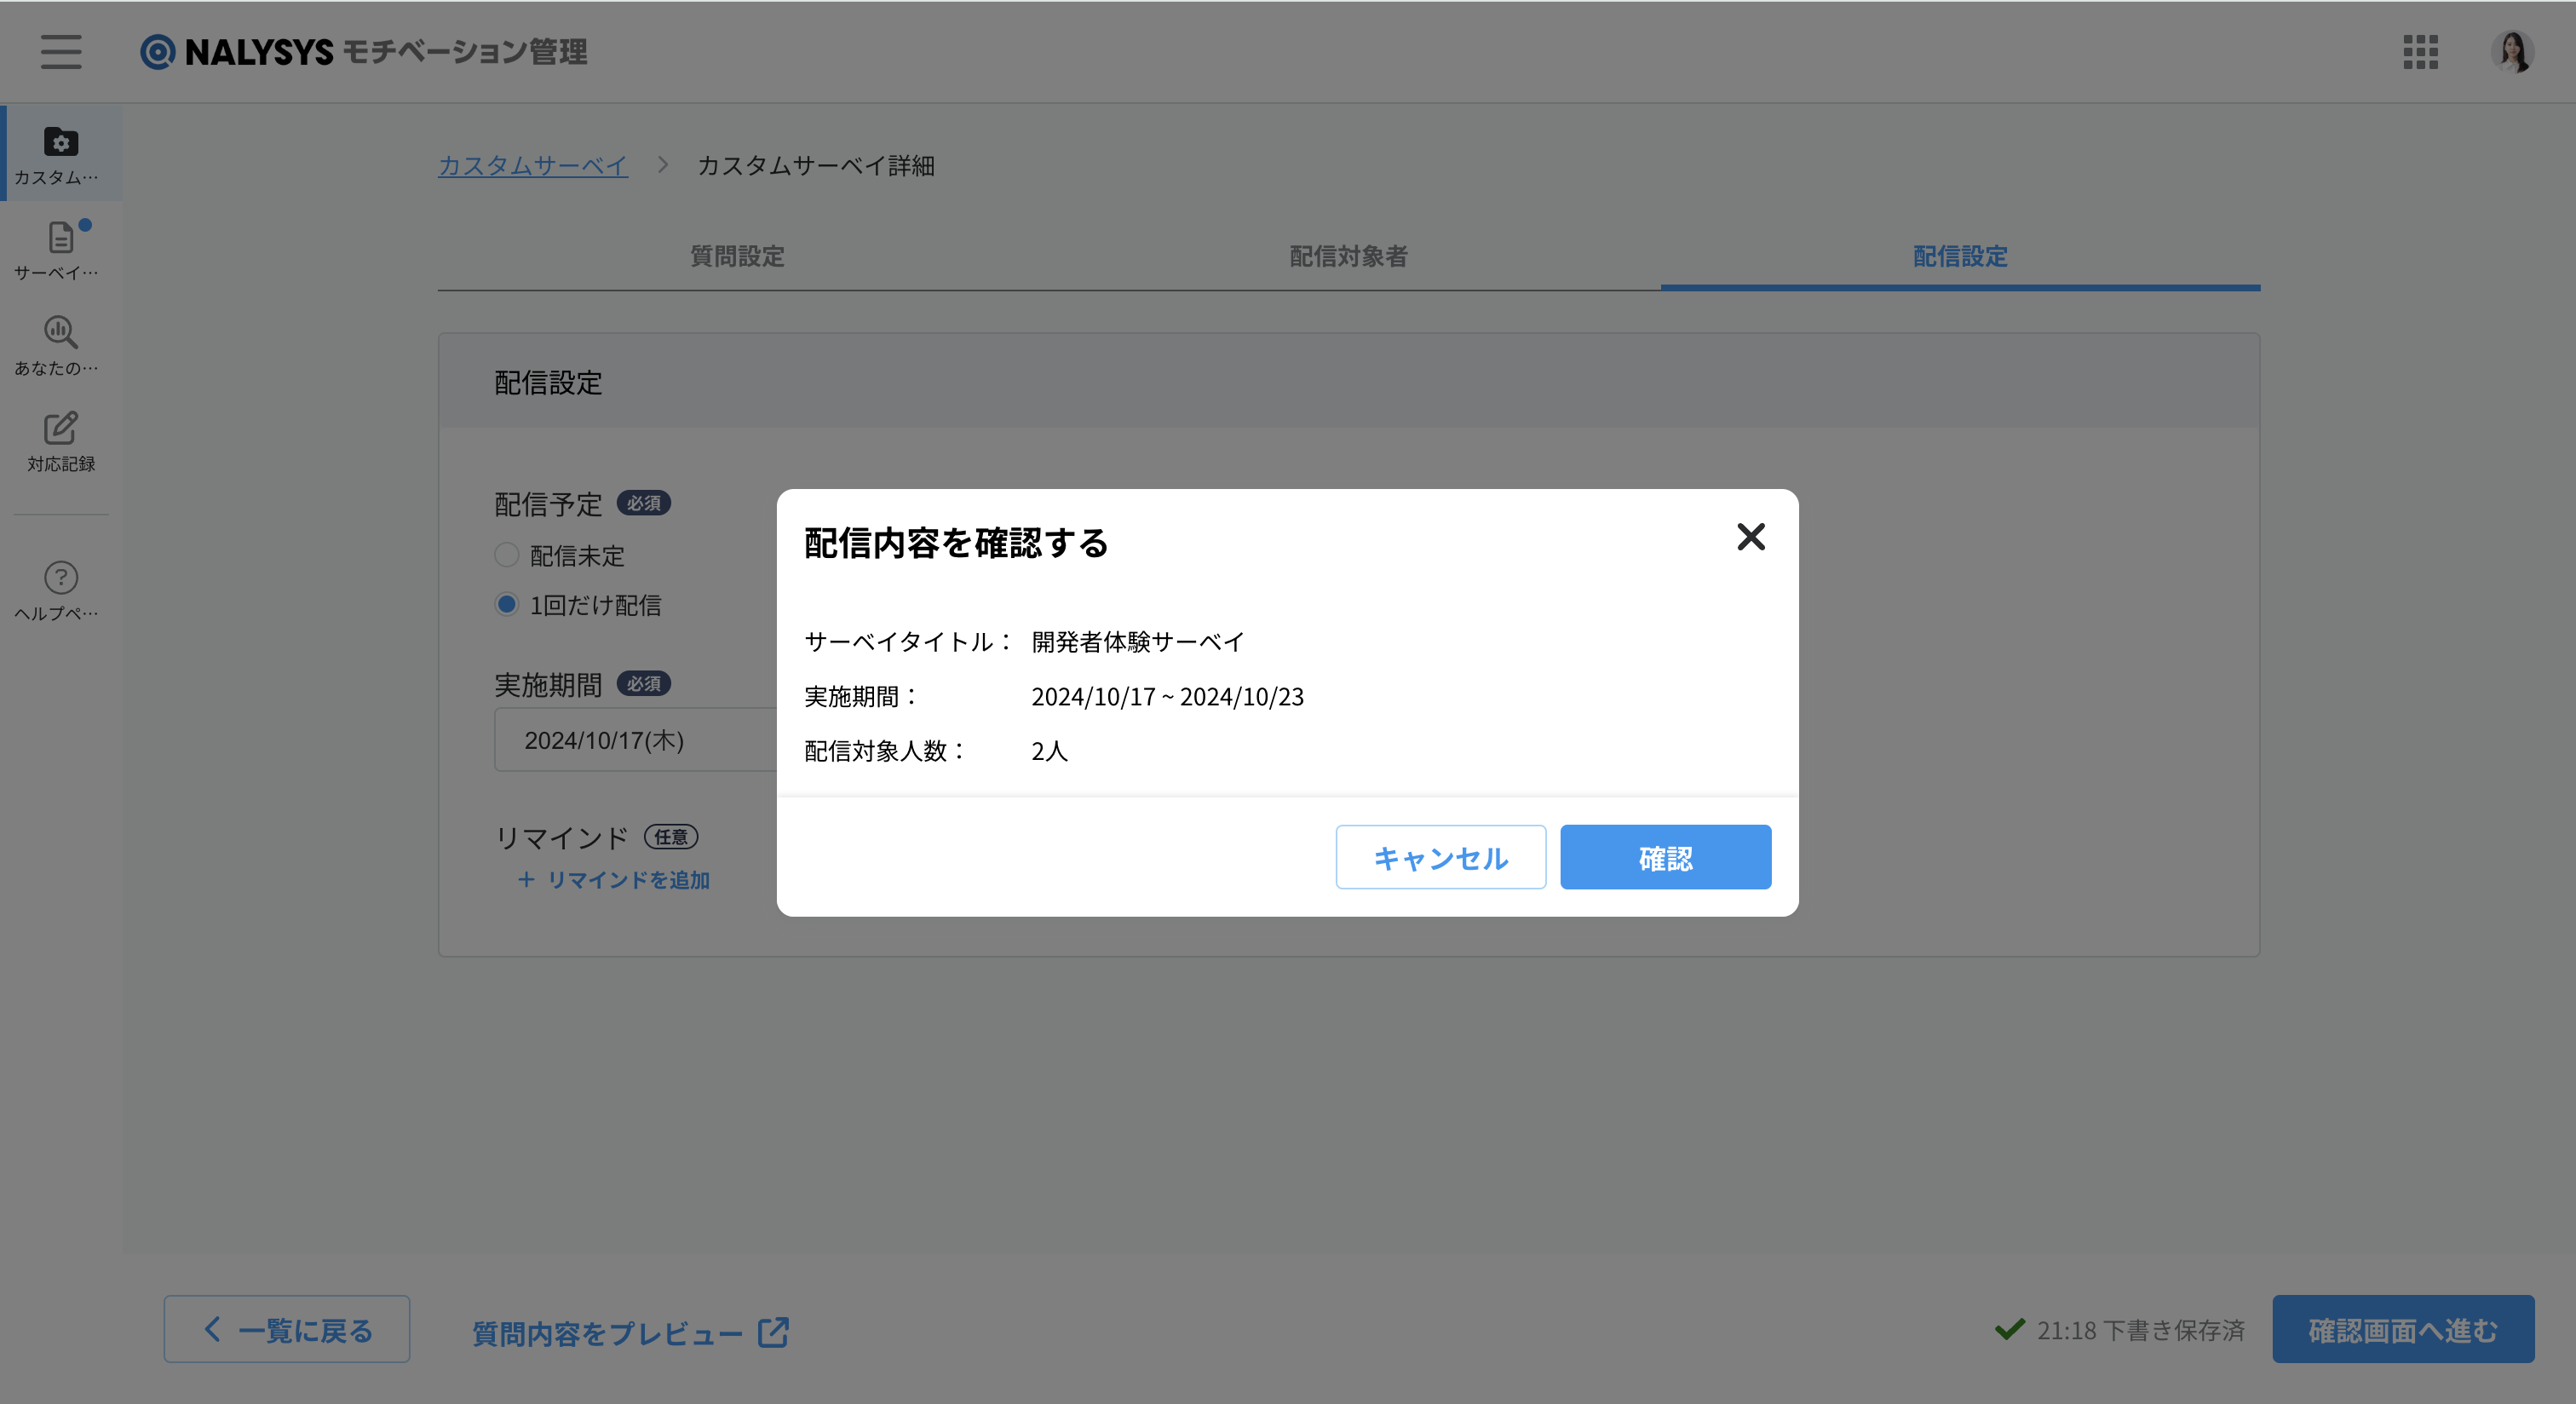The width and height of the screenshot is (2576, 1404).
Task: Click the 確認画面へ進む button
Action: click(x=2403, y=1329)
